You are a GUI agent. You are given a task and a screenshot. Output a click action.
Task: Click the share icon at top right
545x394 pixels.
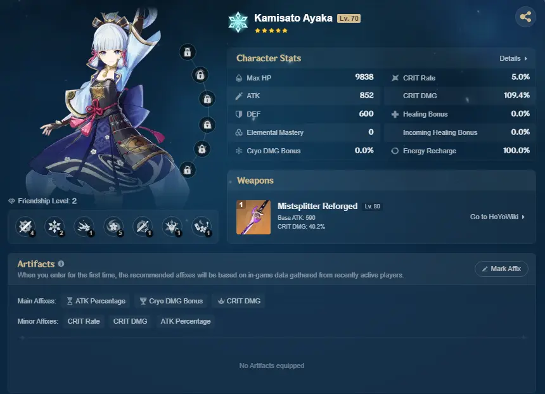click(525, 16)
